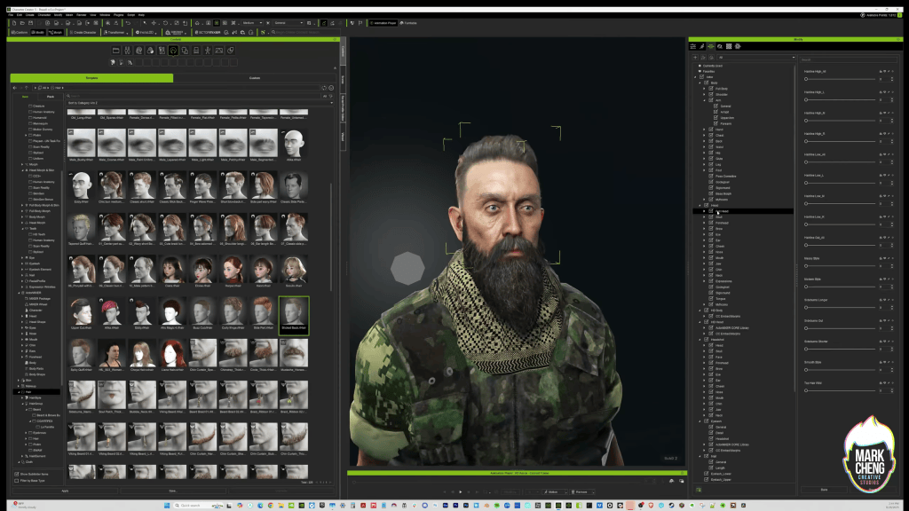Collapse the Hair node in content tree
909x511 pixels.
[x=20, y=392]
